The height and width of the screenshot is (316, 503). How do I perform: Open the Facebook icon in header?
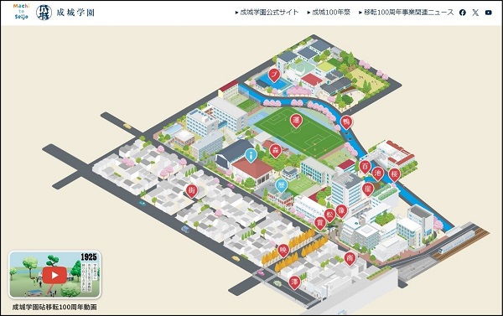coord(462,13)
